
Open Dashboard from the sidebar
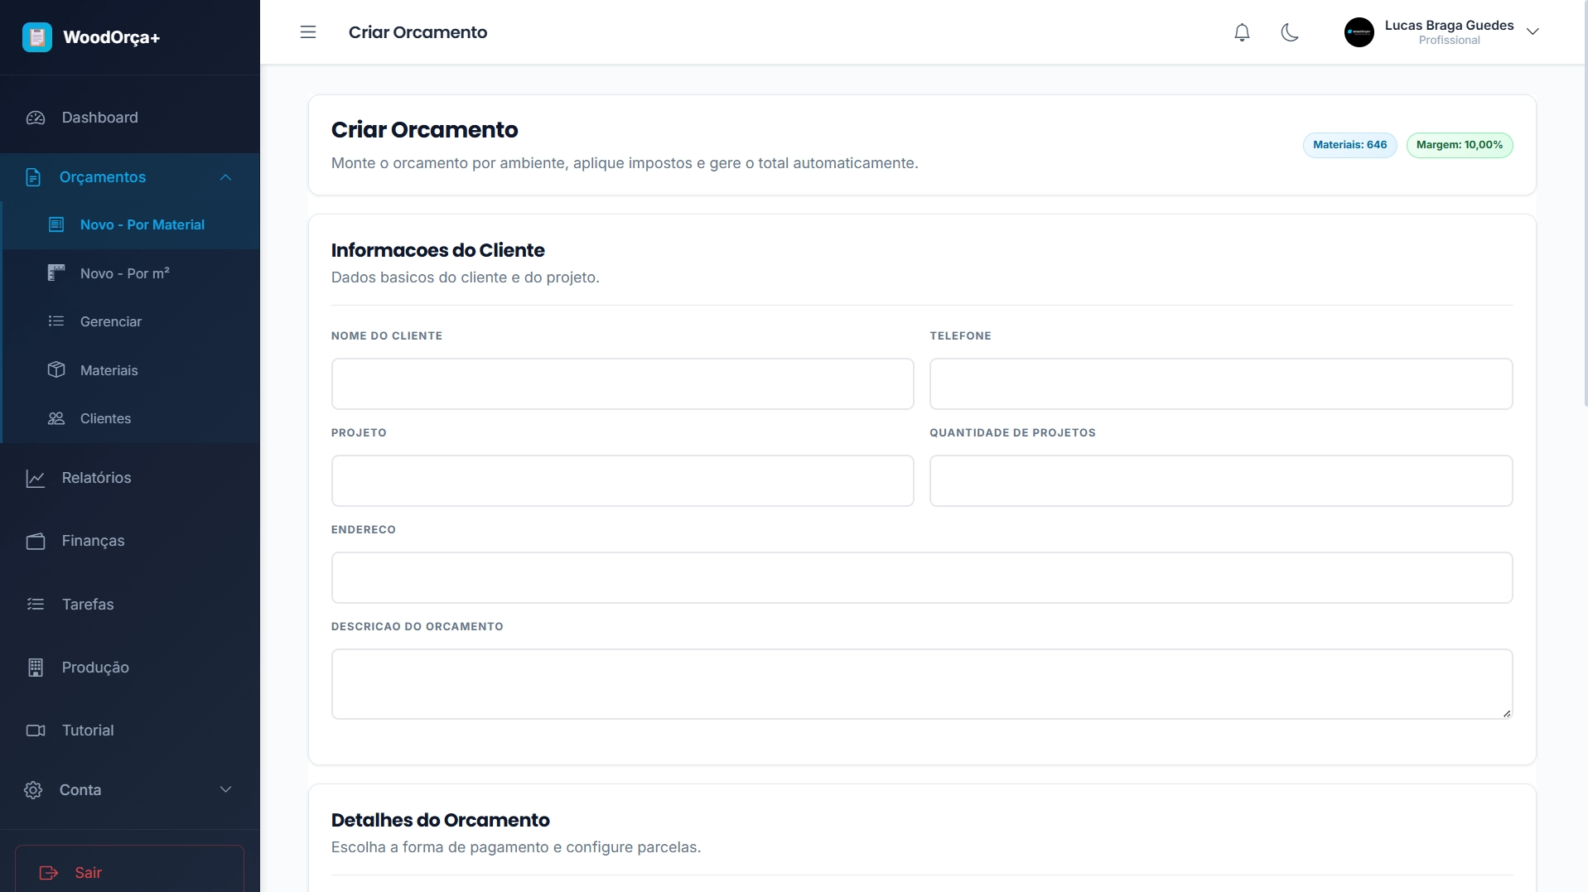tap(99, 118)
